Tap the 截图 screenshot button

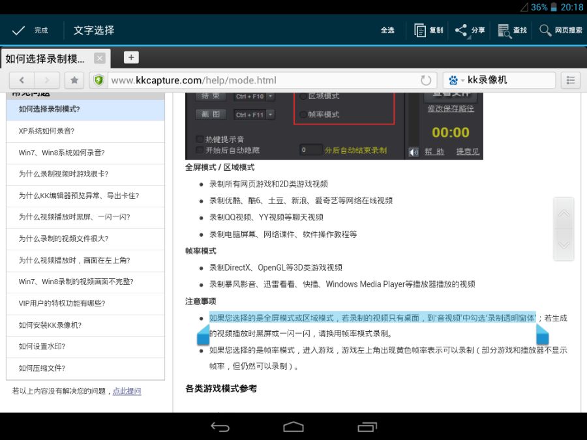pyautogui.click(x=211, y=114)
